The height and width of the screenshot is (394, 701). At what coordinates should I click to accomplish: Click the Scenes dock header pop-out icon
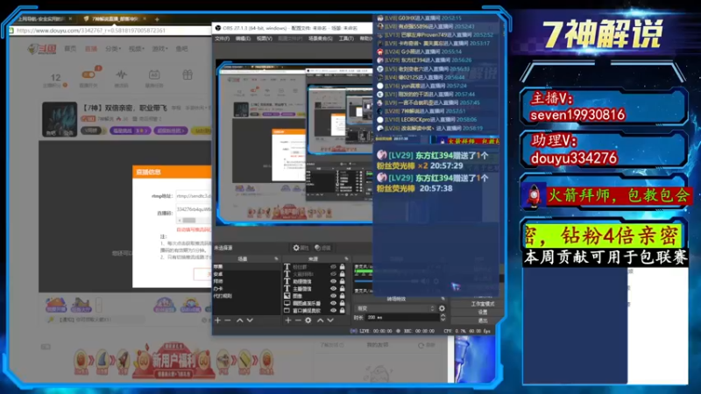coord(276,258)
